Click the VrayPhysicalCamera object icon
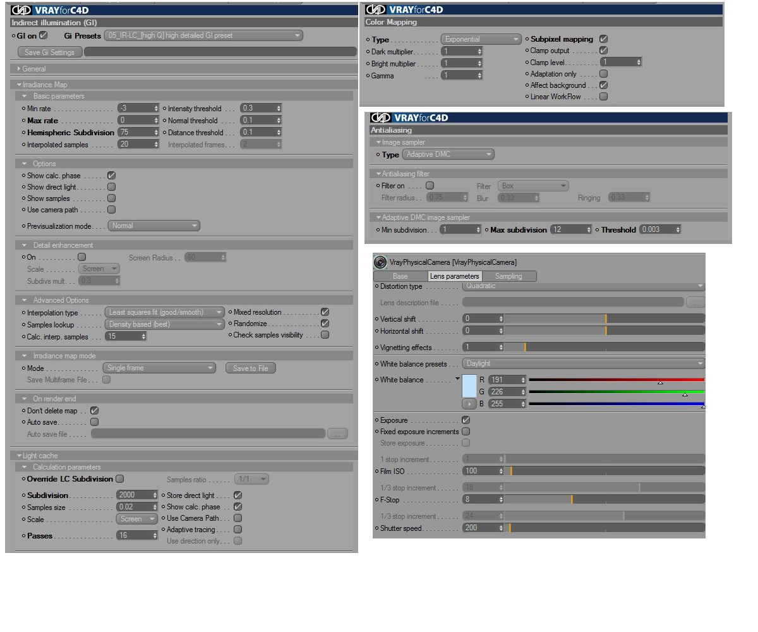The width and height of the screenshot is (758, 632). (x=380, y=262)
